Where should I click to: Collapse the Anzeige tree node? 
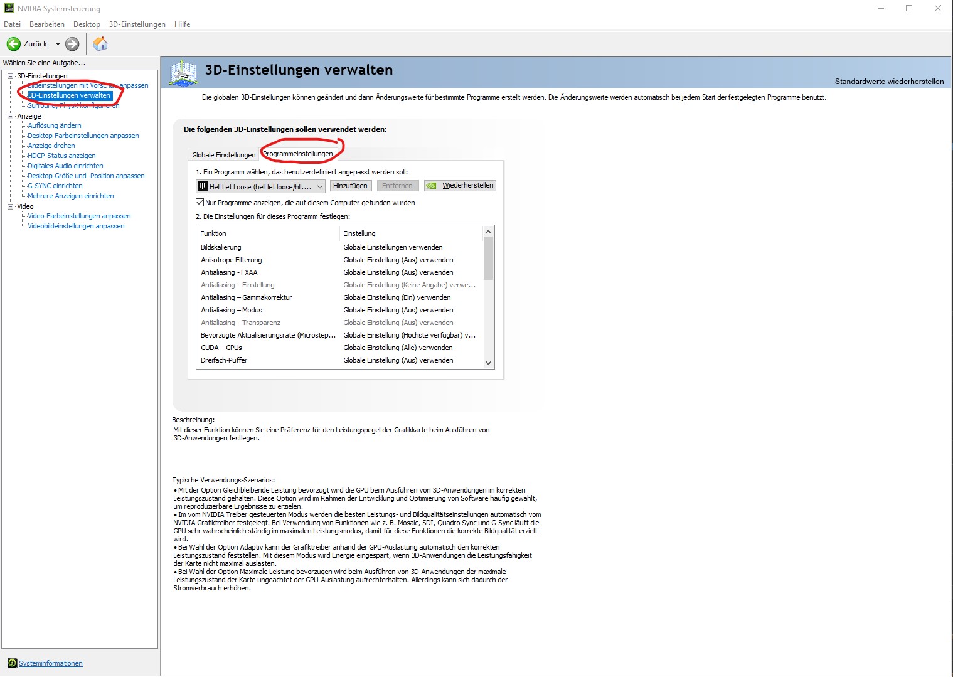(10, 116)
